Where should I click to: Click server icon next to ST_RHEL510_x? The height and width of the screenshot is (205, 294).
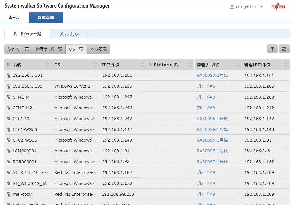[x=9, y=172]
